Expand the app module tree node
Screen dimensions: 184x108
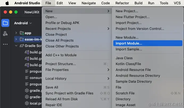point(16,33)
